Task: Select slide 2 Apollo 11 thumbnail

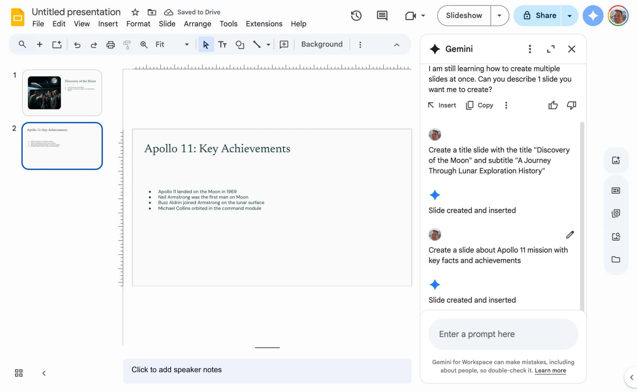Action: [62, 146]
